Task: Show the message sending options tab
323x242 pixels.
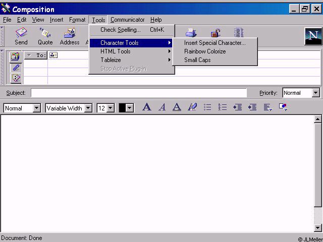Action: 16,78
